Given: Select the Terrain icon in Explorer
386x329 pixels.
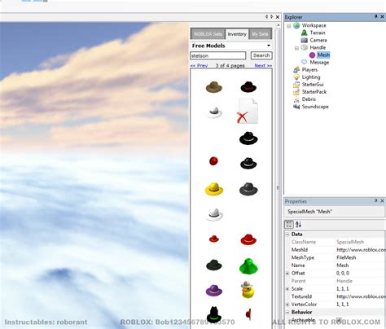Looking at the screenshot, I should 305,33.
